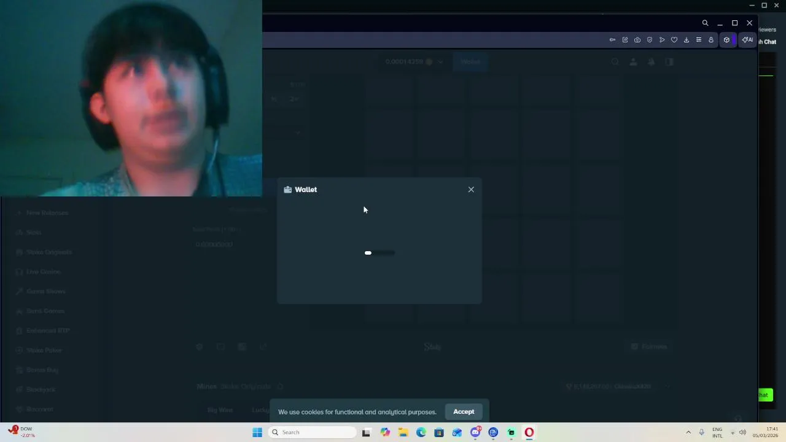The width and height of the screenshot is (786, 442).
Task: Click the Wallet title in dialog
Action: [306, 190]
